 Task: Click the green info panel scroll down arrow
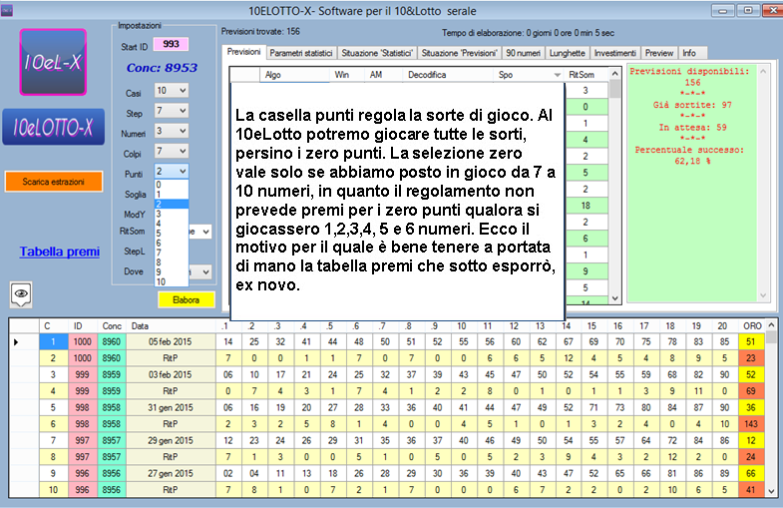(763, 295)
